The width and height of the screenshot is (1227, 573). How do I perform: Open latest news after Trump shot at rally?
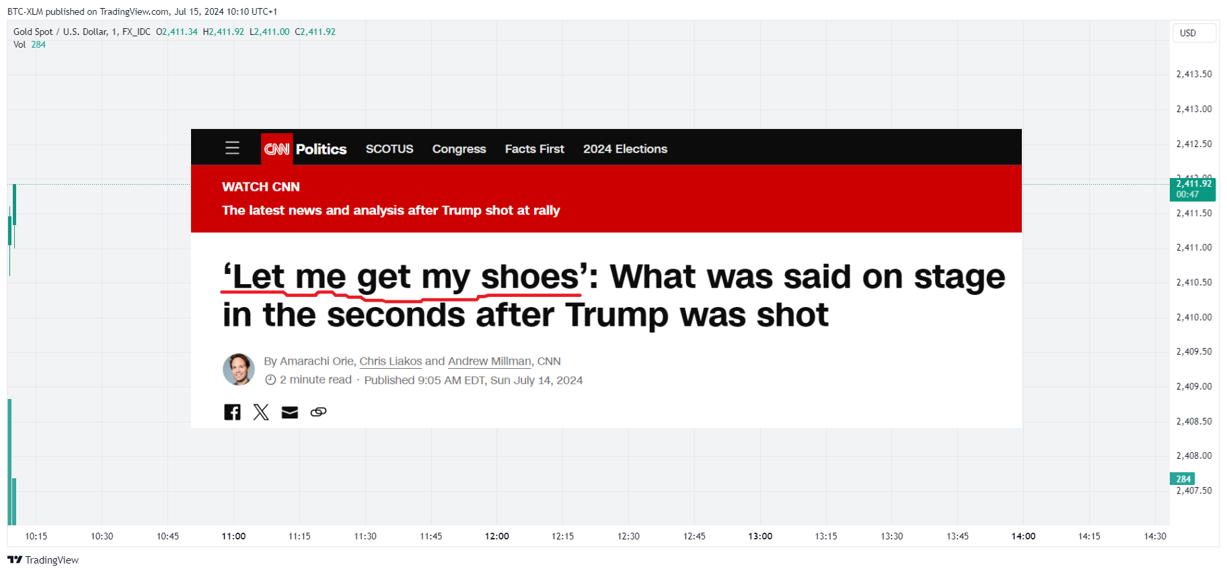pos(391,210)
